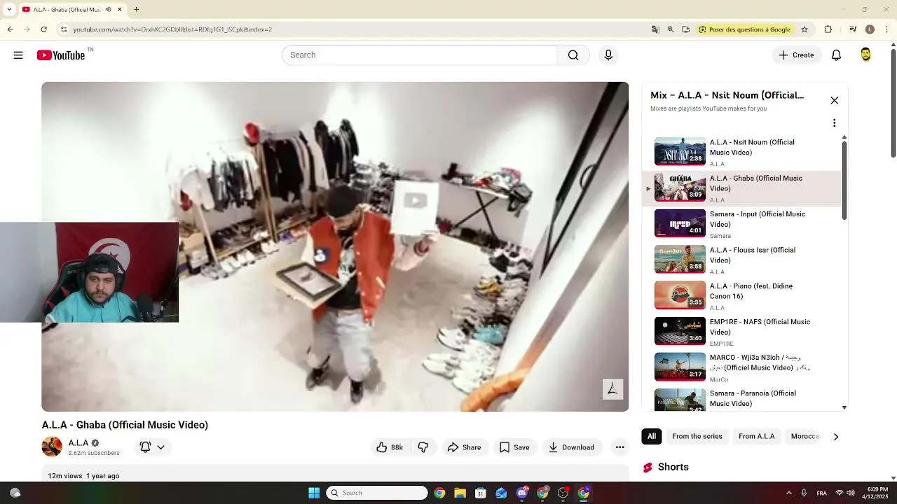
Task: Reload the YouTube page
Action: pyautogui.click(x=44, y=29)
